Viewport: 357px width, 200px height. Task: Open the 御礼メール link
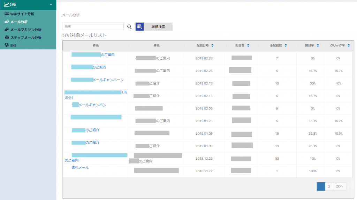(80, 168)
